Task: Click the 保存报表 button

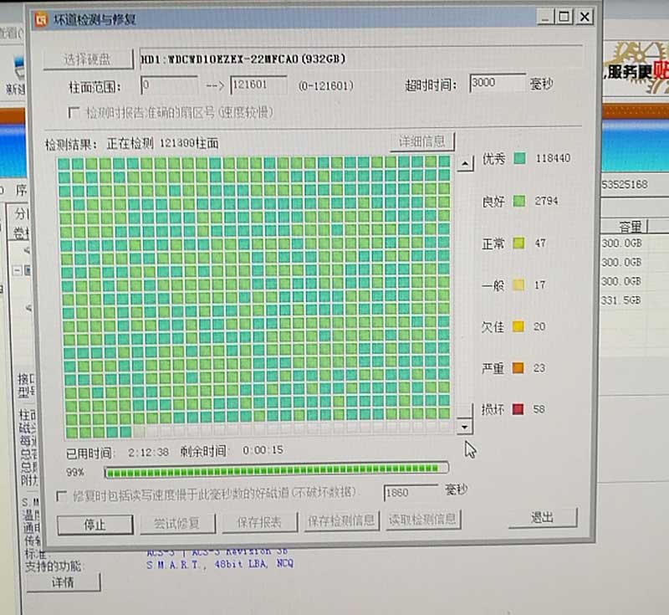Action: pos(259,522)
